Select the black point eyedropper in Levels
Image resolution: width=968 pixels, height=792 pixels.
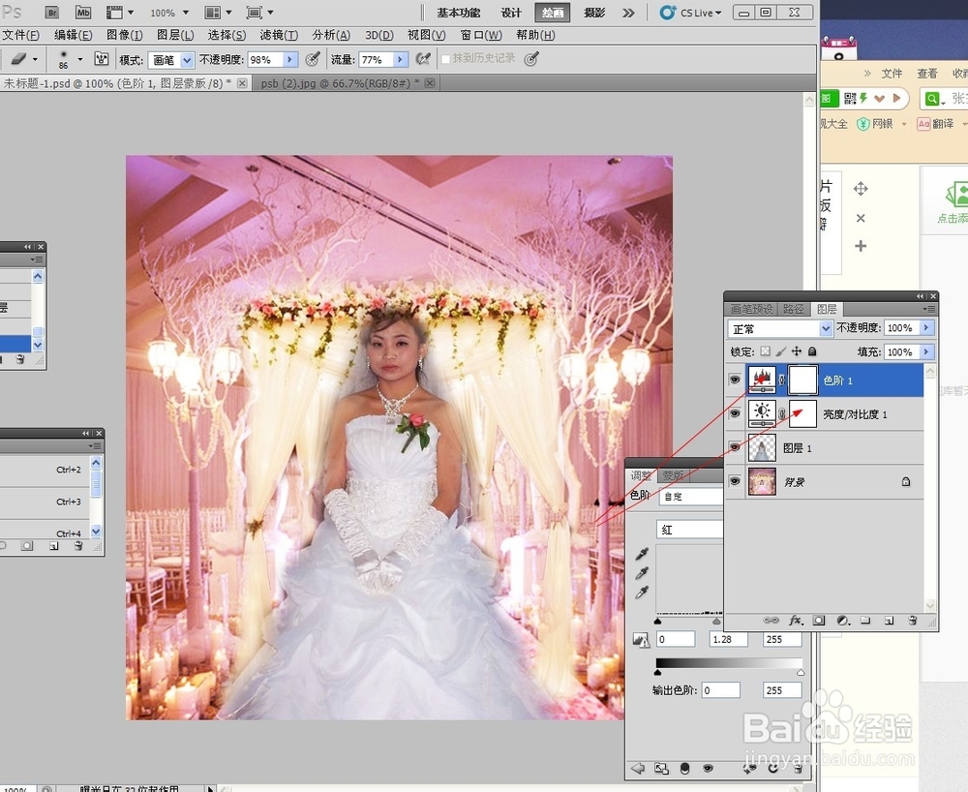[642, 554]
